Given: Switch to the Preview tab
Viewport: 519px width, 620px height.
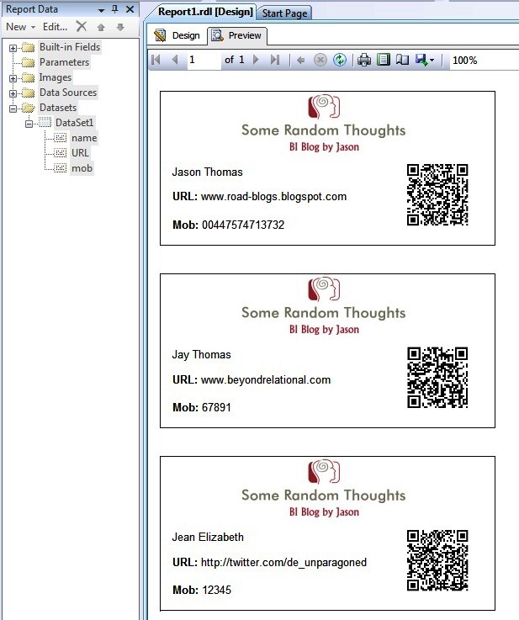Looking at the screenshot, I should [x=236, y=35].
